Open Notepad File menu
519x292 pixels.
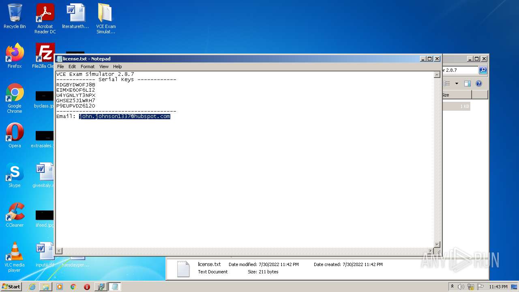point(60,67)
